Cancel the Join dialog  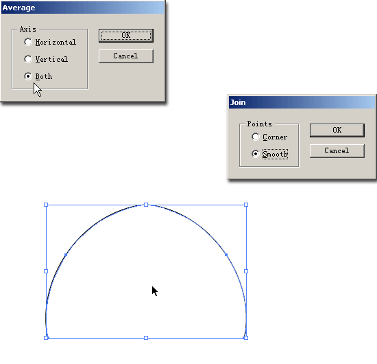pyautogui.click(x=337, y=151)
